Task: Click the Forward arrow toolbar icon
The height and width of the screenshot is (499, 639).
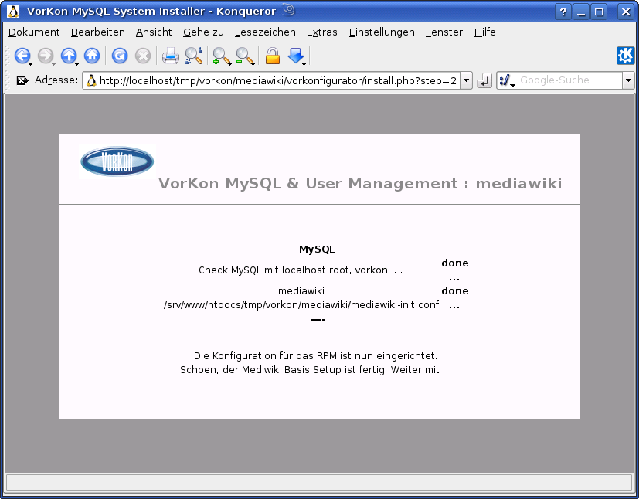Action: click(x=46, y=56)
